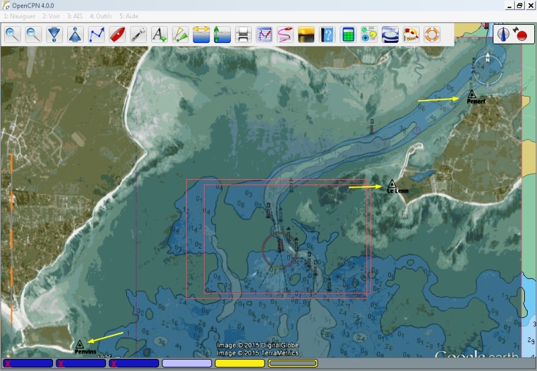This screenshot has width=537, height=371.
Task: Click the Penvins waypoint triangle
Action: (x=80, y=344)
